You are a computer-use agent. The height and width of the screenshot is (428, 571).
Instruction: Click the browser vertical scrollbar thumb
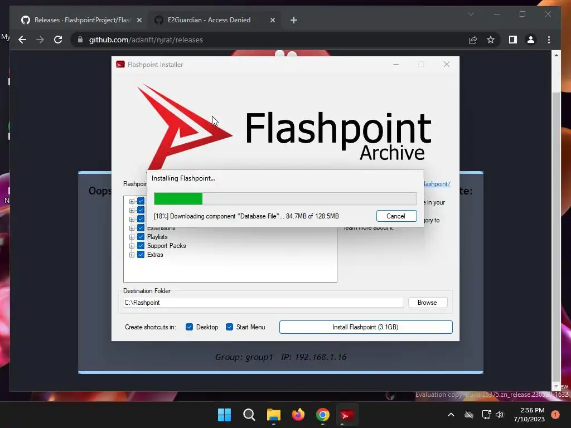click(556, 236)
